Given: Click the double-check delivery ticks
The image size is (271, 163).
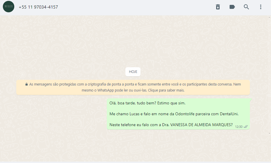Looking at the screenshot, I should [x=246, y=127].
